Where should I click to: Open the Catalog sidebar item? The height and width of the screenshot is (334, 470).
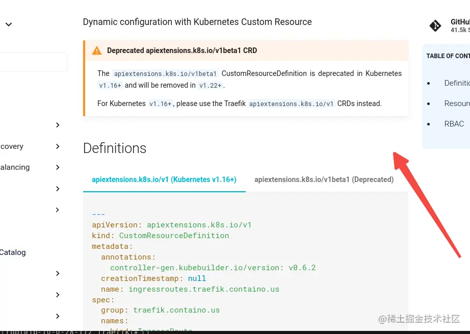[13, 252]
